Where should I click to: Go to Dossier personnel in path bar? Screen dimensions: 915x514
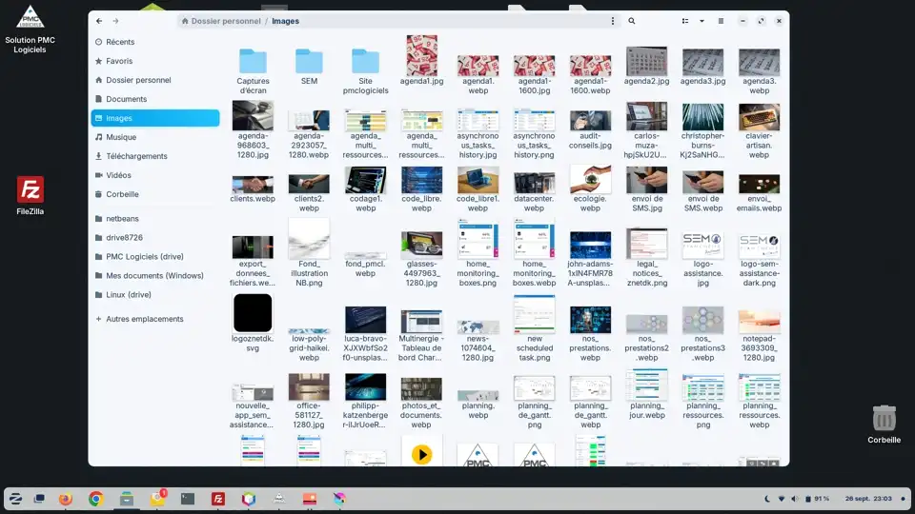225,21
